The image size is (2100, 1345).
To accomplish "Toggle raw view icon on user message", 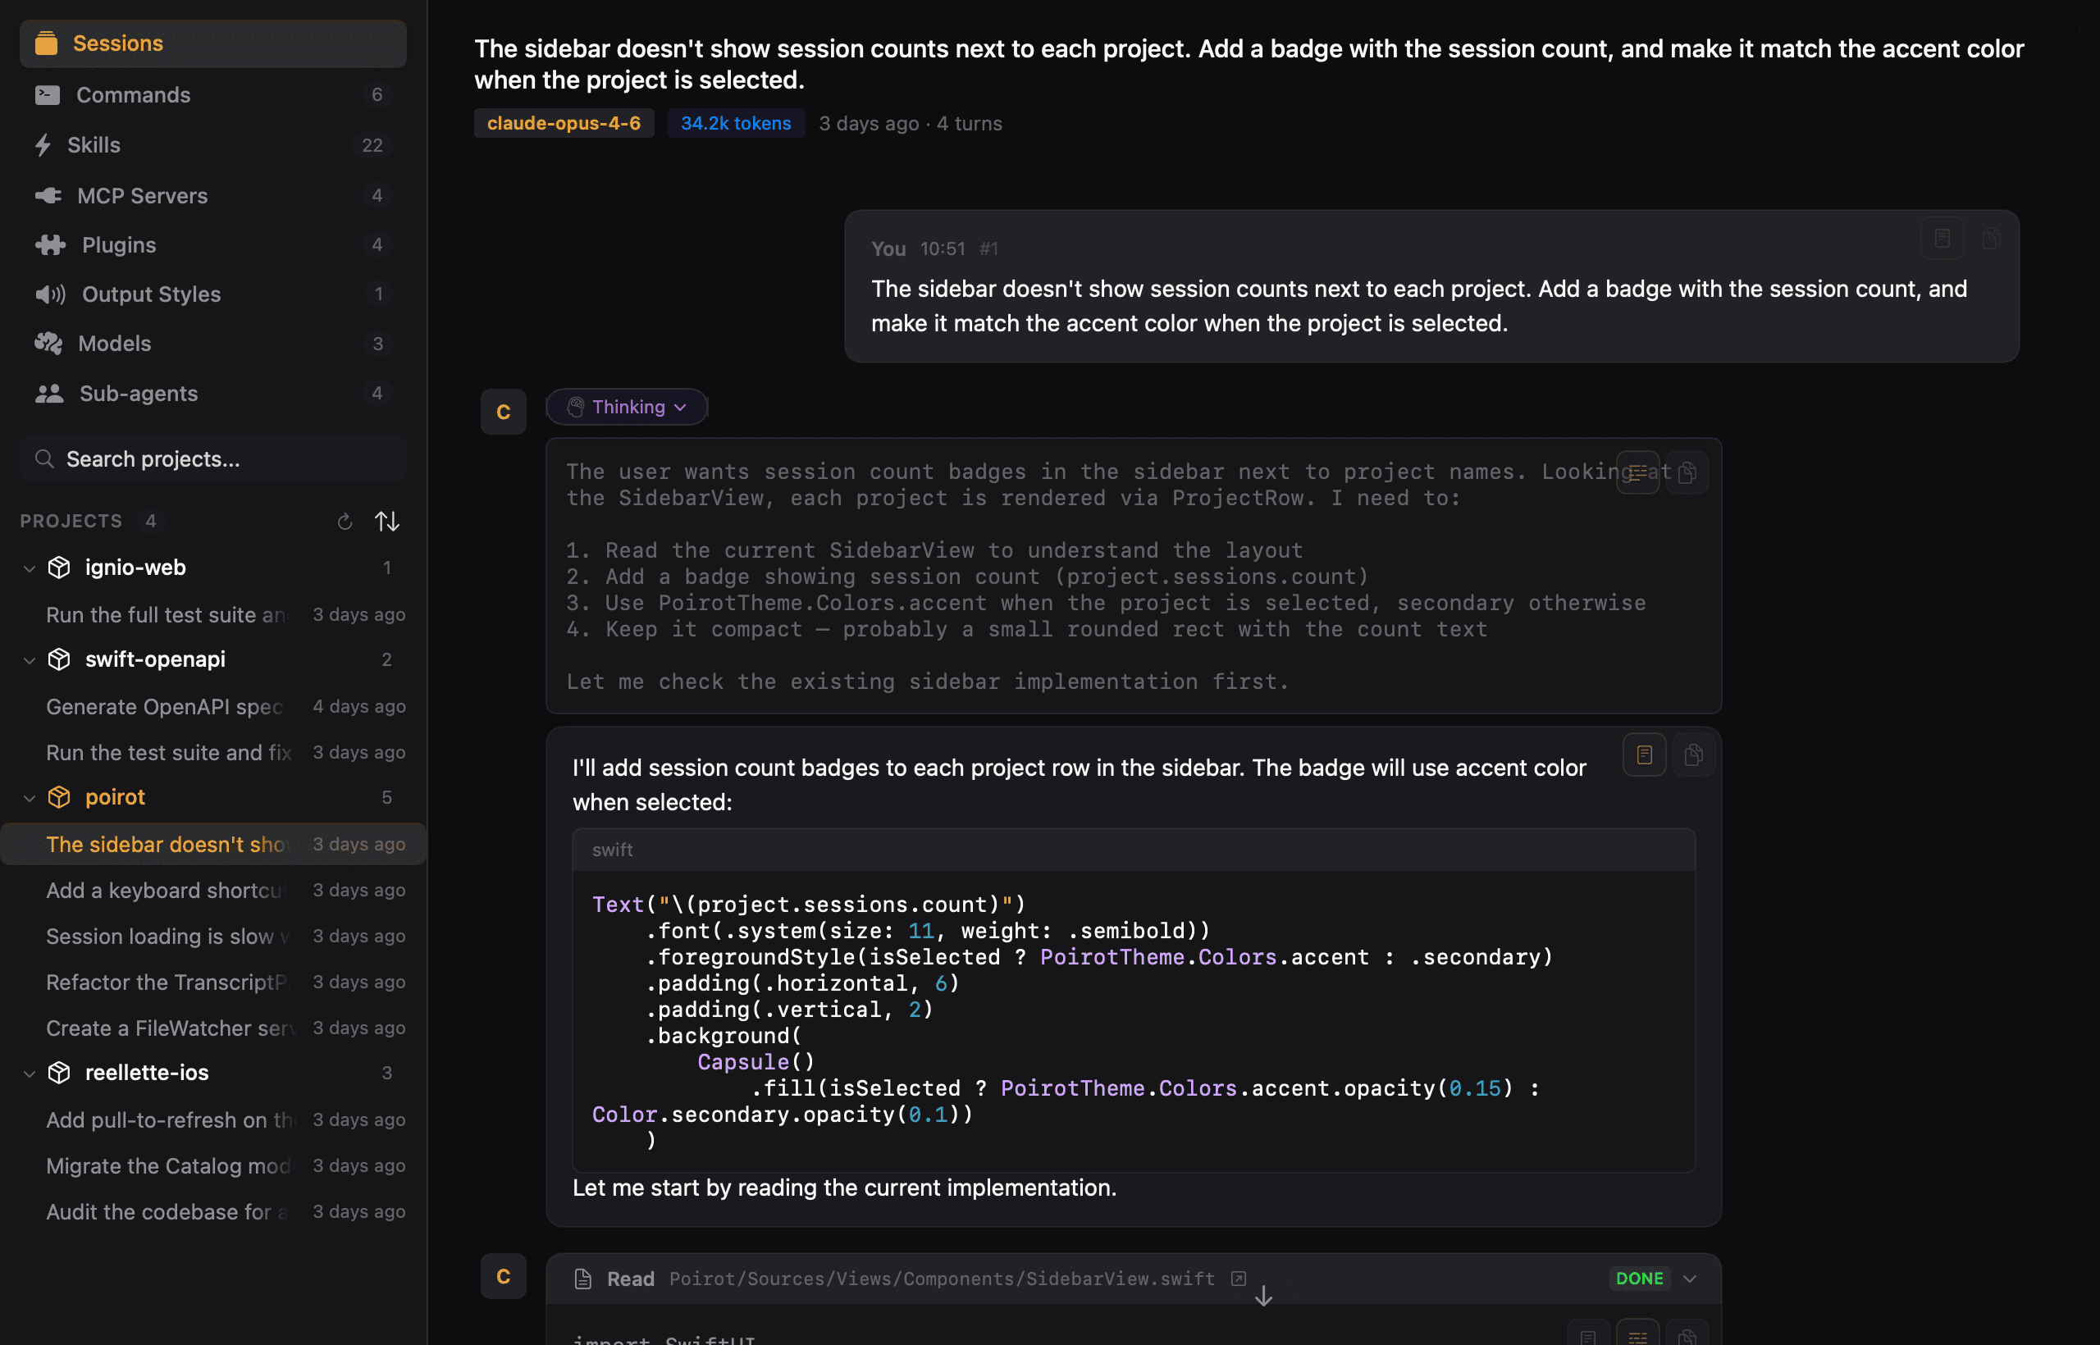I will tap(1942, 239).
